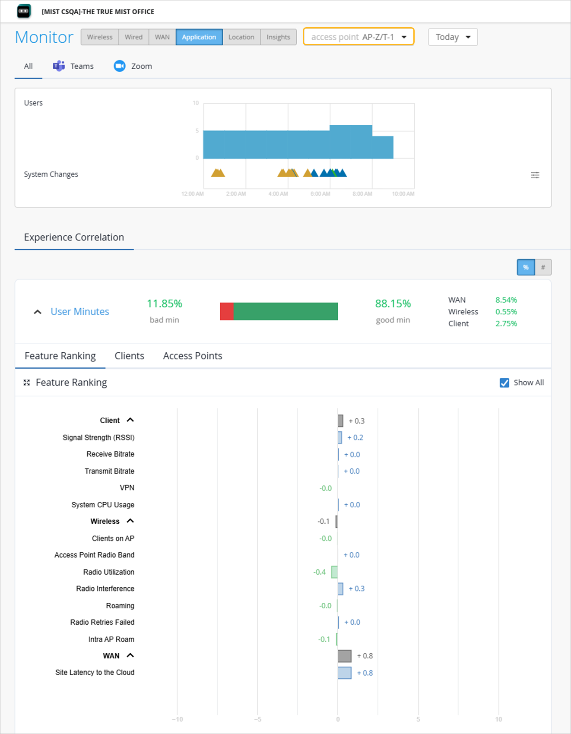Go to the Wireless monitor view
Screen dimensions: 571x734
point(100,37)
